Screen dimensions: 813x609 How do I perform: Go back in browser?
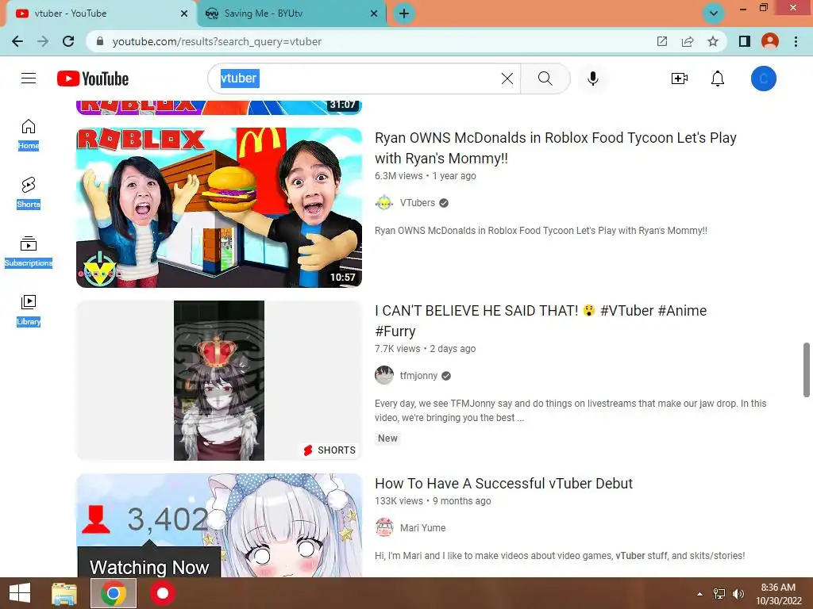pos(17,41)
